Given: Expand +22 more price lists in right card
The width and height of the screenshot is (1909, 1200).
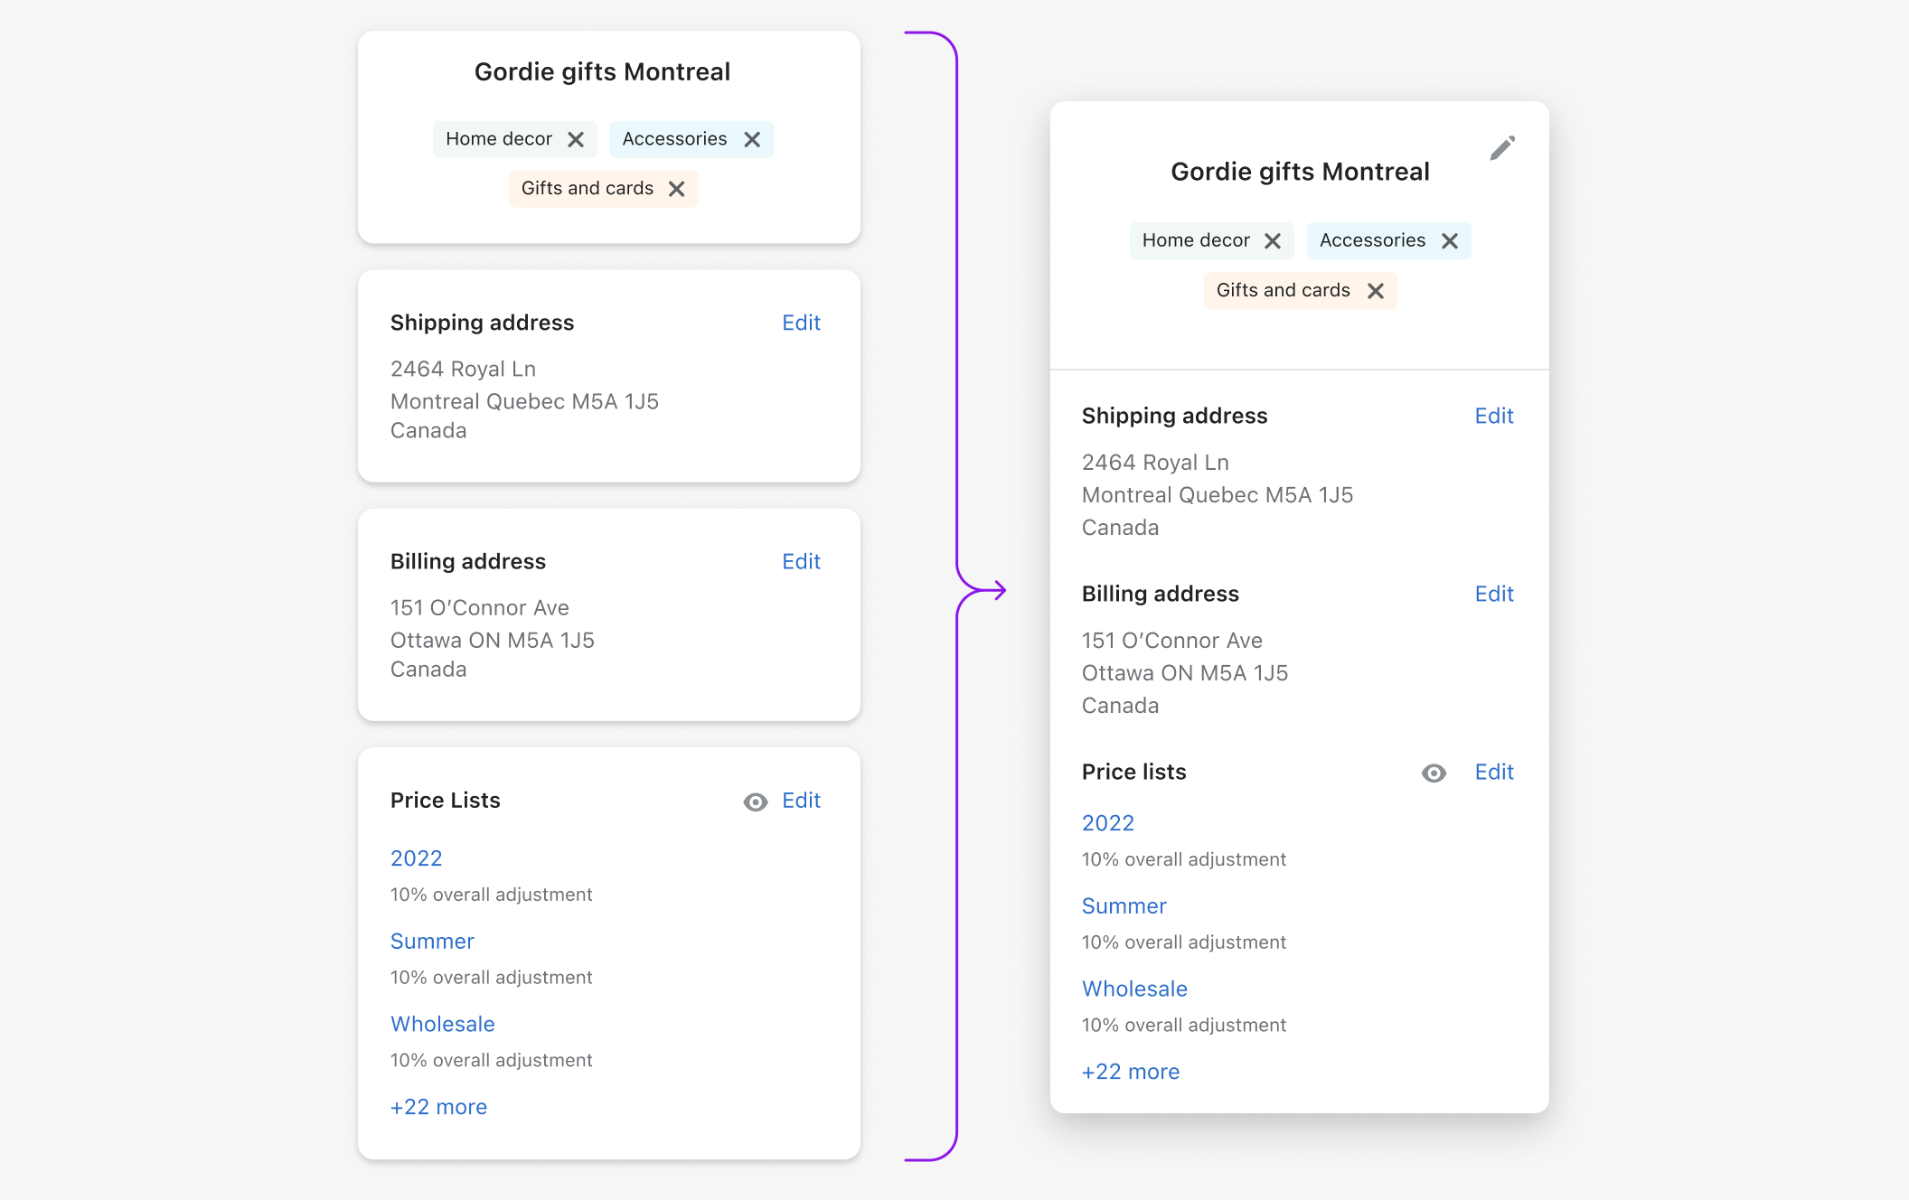Looking at the screenshot, I should [1131, 1072].
